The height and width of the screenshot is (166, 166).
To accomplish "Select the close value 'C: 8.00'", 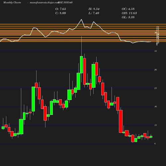I will tap(61, 13).
